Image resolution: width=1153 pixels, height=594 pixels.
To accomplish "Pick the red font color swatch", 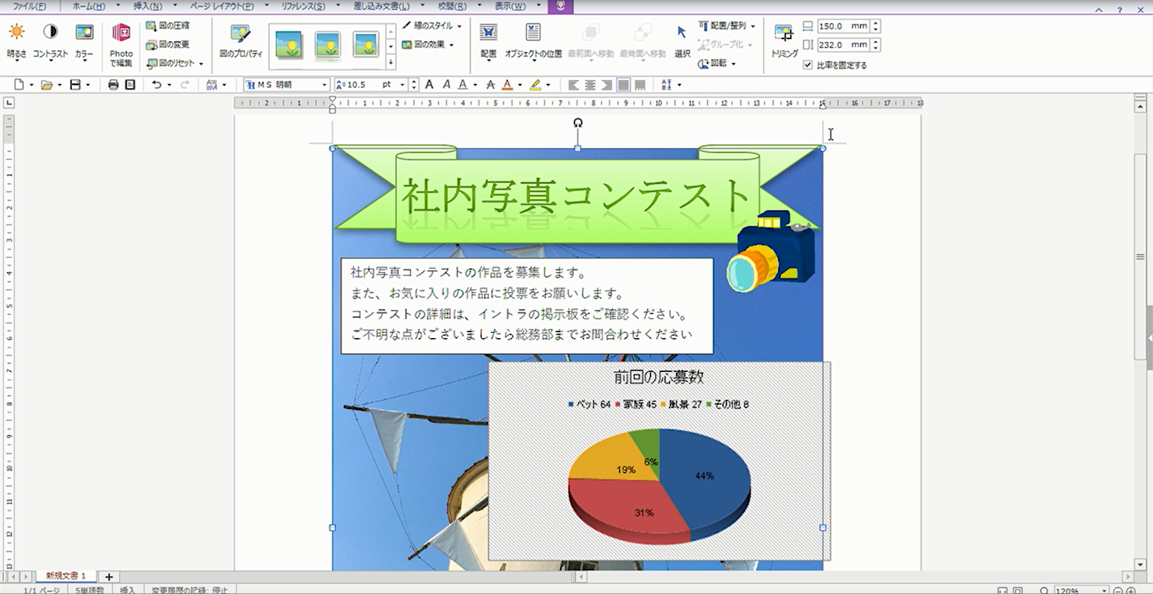I will coord(508,84).
